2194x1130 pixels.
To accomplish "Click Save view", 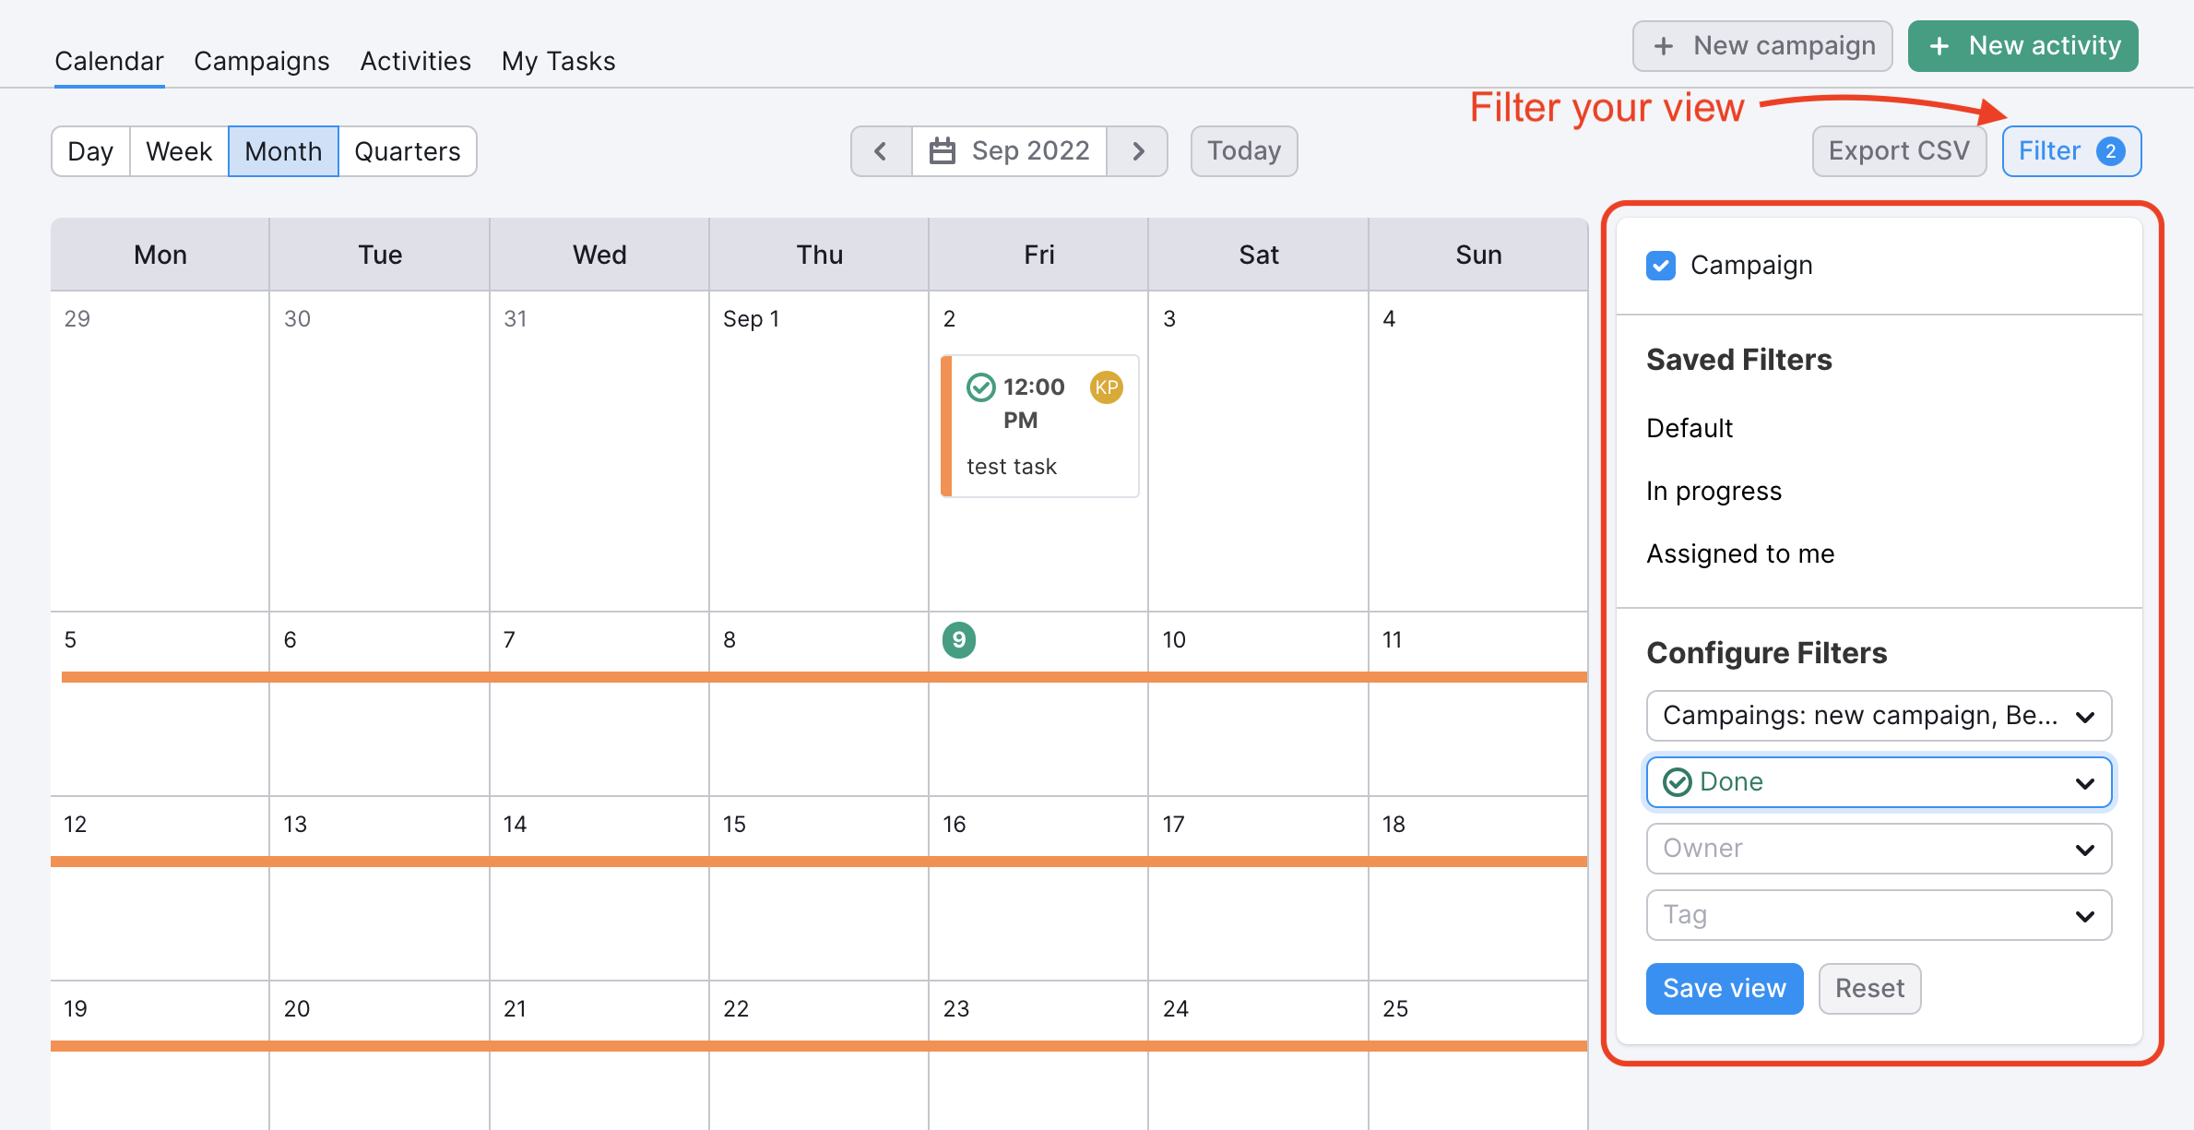I will (x=1725, y=989).
